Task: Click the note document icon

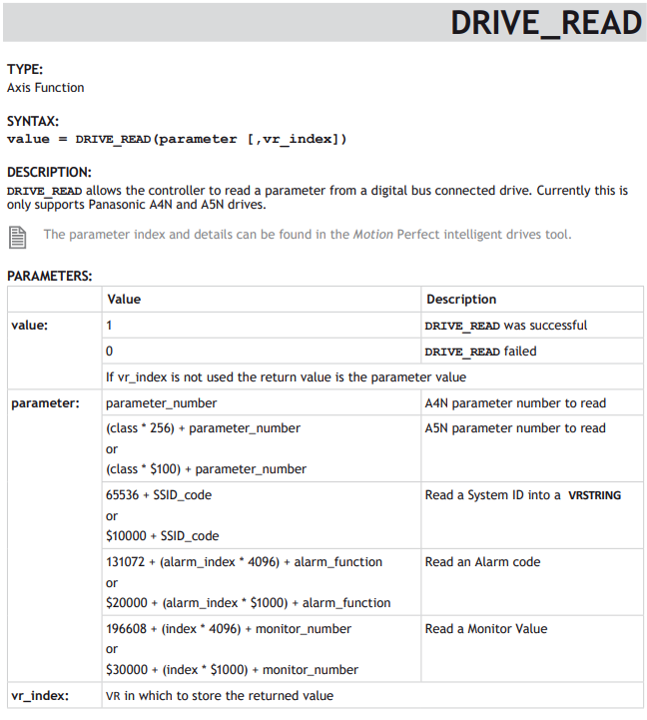Action: [x=17, y=238]
